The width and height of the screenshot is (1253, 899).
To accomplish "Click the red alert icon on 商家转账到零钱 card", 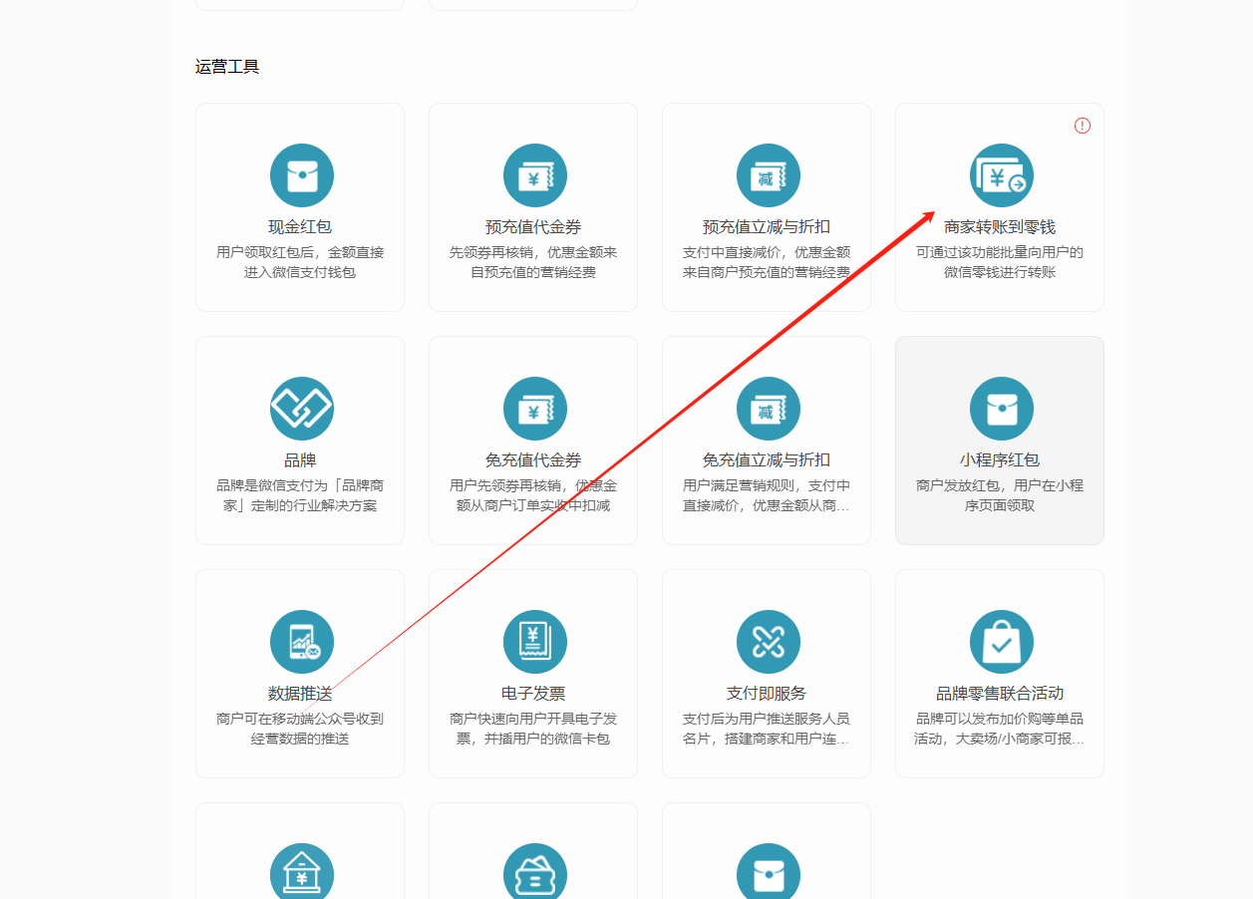I will click(1082, 126).
